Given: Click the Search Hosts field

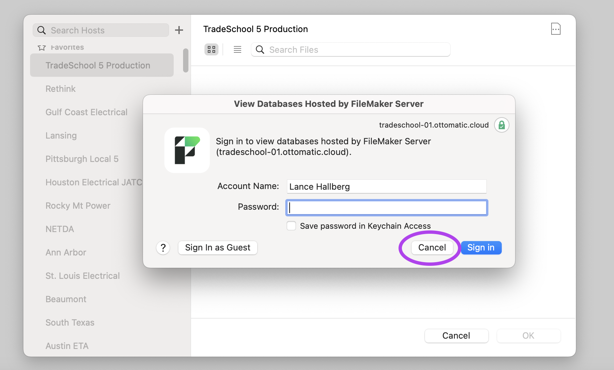Looking at the screenshot, I should click(x=101, y=30).
